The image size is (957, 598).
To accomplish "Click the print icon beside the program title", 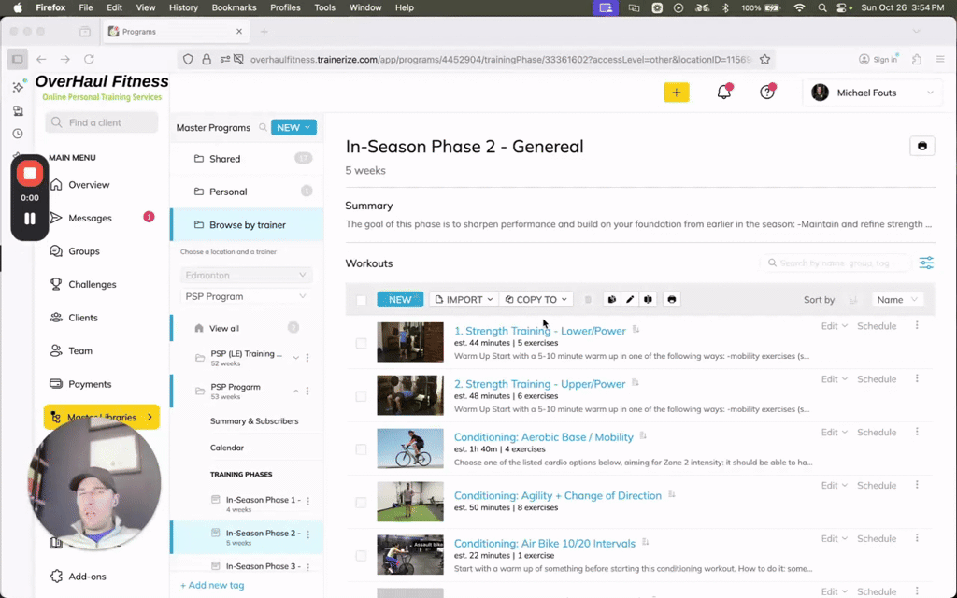I will (x=922, y=146).
